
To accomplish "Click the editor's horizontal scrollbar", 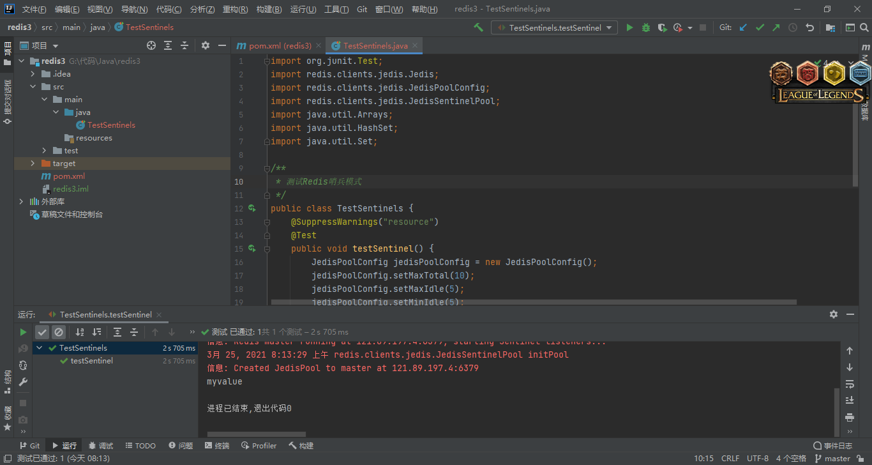I will pyautogui.click(x=533, y=301).
